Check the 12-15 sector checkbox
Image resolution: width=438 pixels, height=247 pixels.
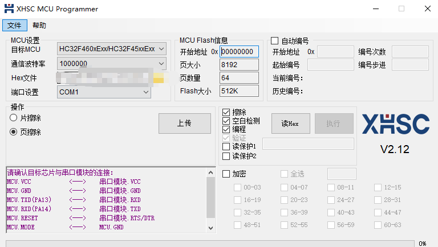(378, 187)
